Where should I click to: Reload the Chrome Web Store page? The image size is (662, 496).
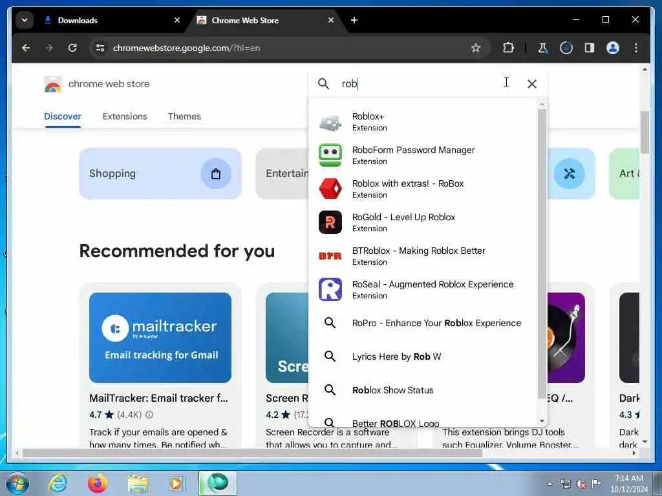click(72, 48)
